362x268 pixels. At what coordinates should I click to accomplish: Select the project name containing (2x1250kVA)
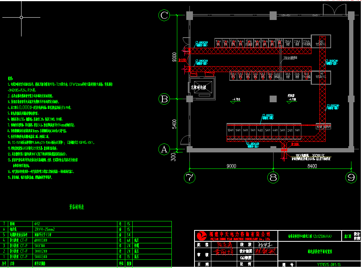click(x=310, y=236)
